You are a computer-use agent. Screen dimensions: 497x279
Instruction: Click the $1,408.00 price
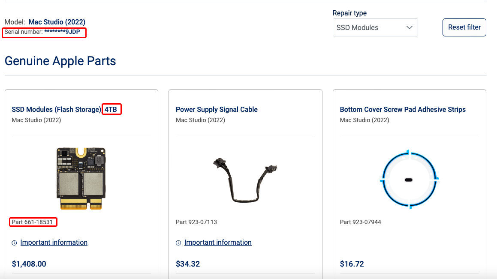pos(29,264)
